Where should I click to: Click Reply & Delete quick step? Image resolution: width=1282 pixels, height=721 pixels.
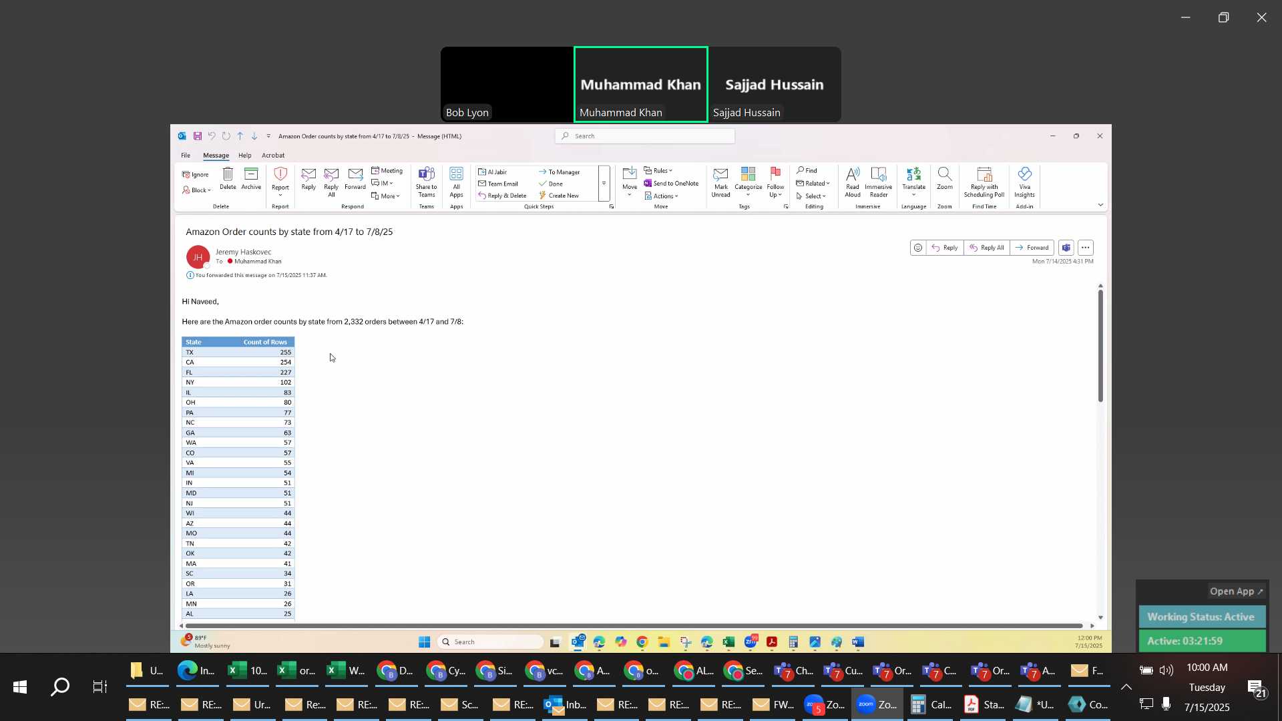[x=503, y=196]
